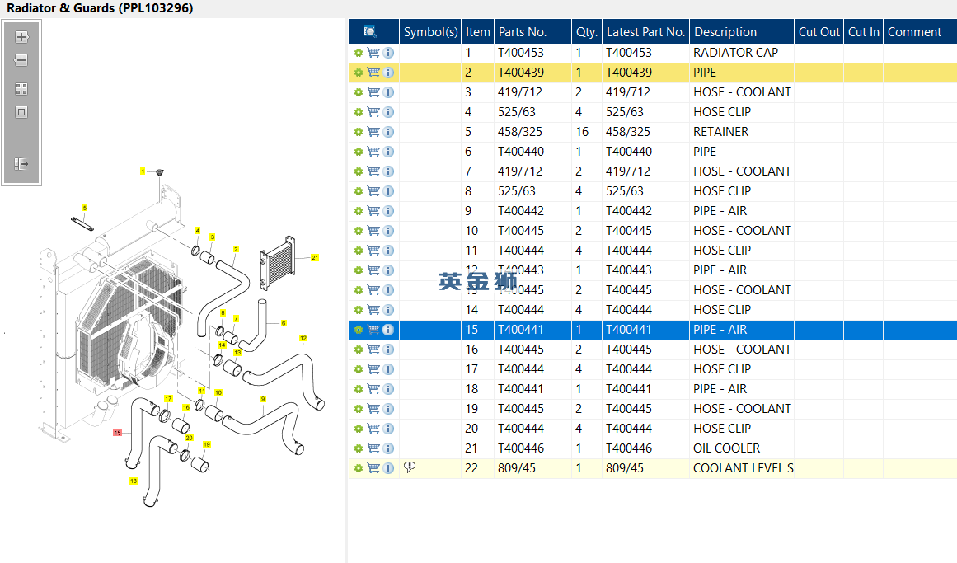Open info for RADIATOR CAP row

pos(388,53)
